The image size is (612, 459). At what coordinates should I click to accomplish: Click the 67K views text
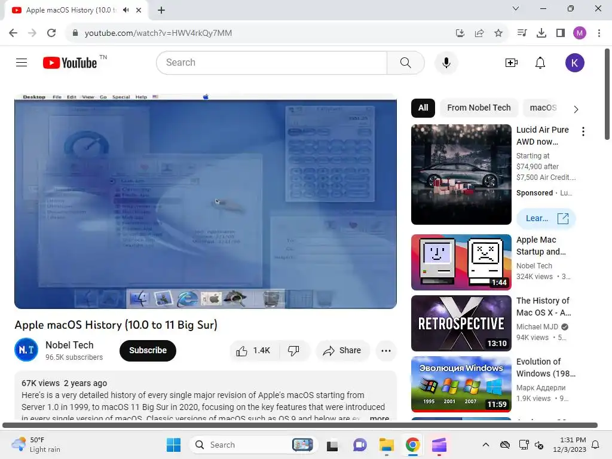pos(41,383)
